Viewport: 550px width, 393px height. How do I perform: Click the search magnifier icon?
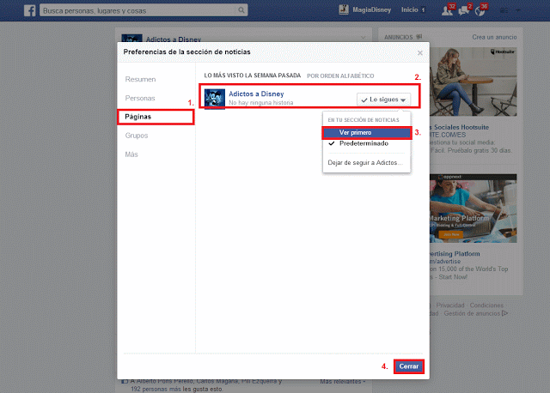pos(241,10)
